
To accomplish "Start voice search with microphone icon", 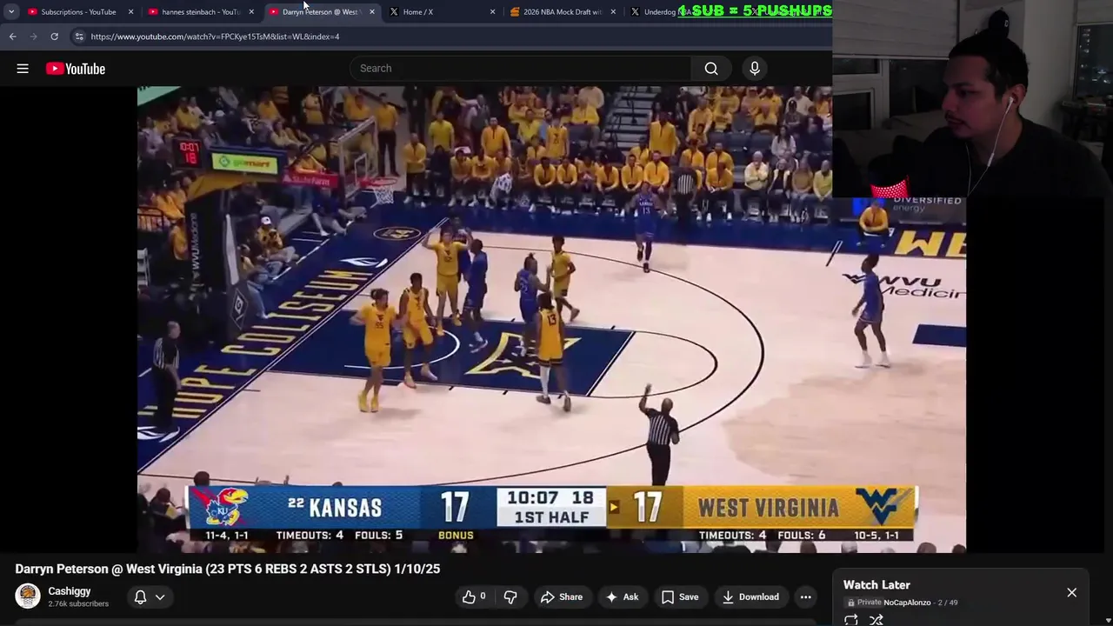I will (755, 69).
